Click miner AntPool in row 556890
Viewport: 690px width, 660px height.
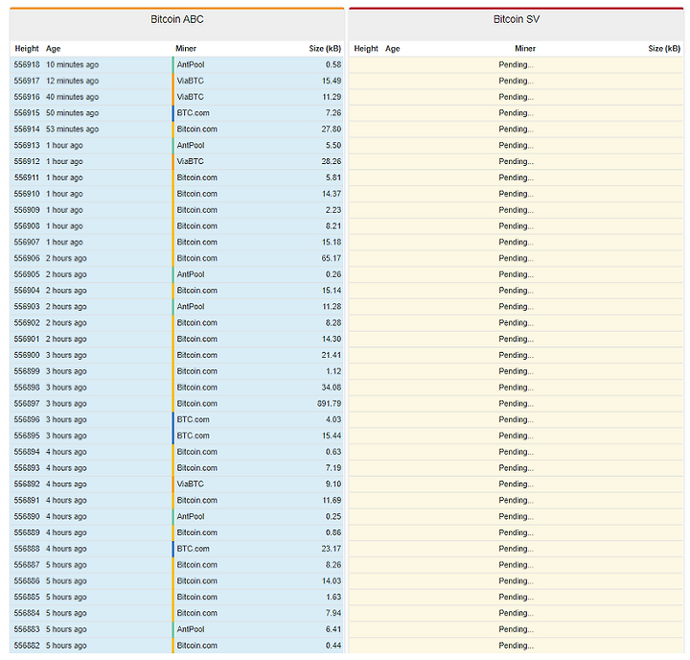(x=191, y=517)
